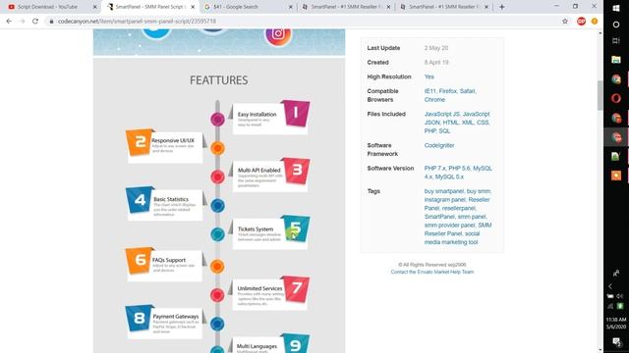Click the IE11 compatible browser link
This screenshot has height=353, width=629.
429,91
